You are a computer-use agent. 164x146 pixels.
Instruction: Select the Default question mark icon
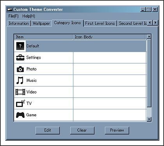pyautogui.click(x=20, y=46)
